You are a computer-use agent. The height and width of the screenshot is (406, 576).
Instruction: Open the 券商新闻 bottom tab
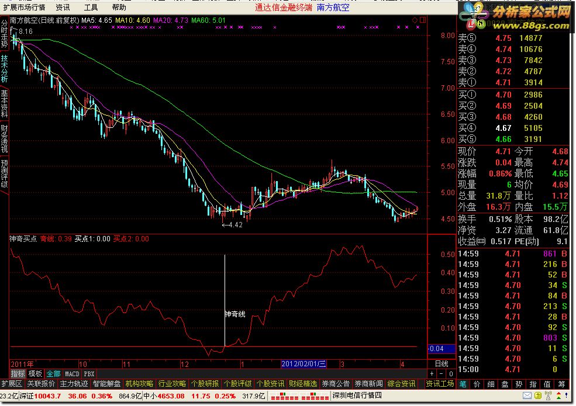(368, 384)
